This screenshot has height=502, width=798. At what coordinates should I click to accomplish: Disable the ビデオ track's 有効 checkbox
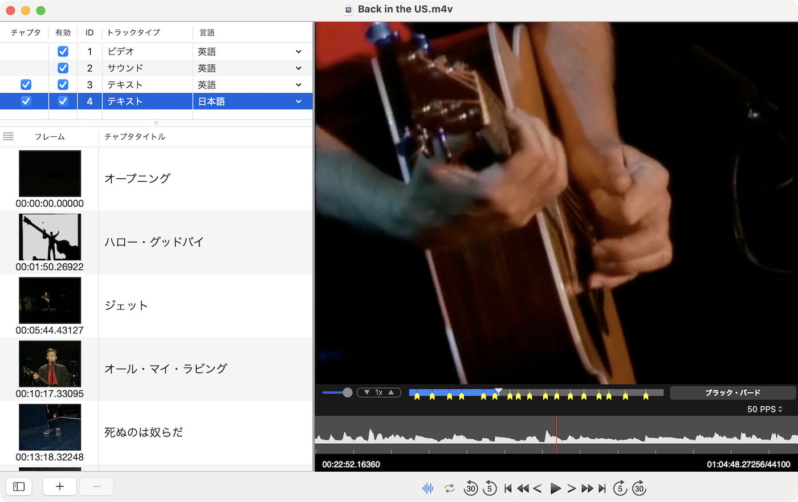pos(63,51)
